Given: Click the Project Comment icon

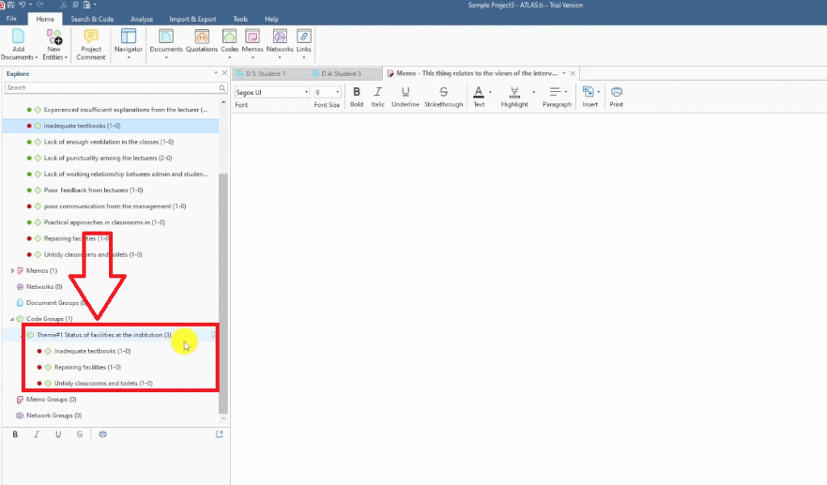Looking at the screenshot, I should [x=91, y=40].
